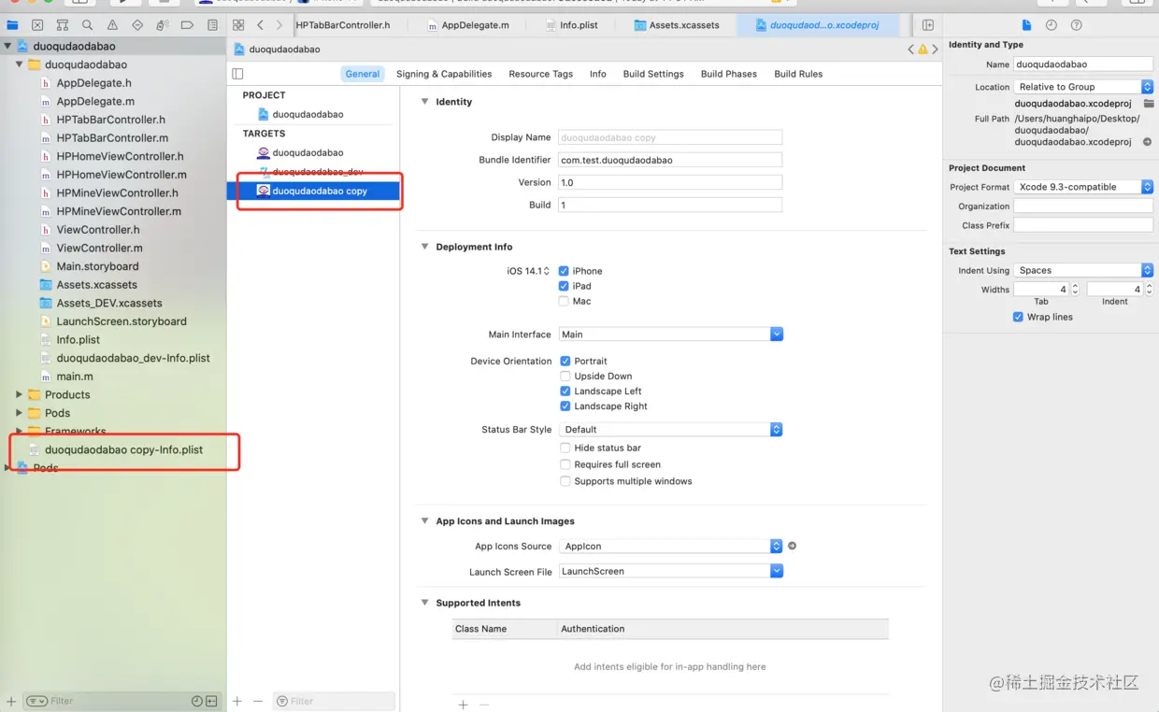Check Hide status bar option
Viewport: 1159px width, 712px height.
pos(565,448)
